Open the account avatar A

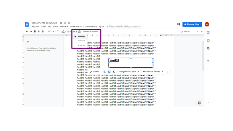point(207,24)
